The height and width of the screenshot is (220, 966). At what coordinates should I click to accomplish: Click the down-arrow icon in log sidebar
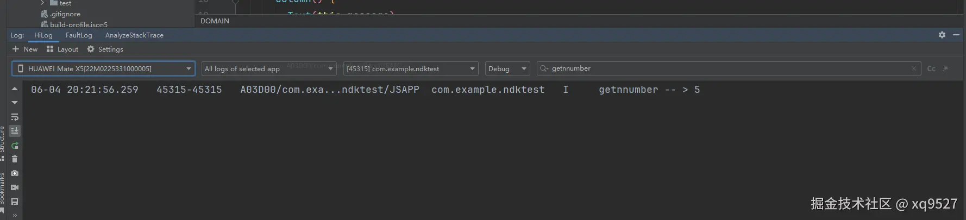point(15,102)
